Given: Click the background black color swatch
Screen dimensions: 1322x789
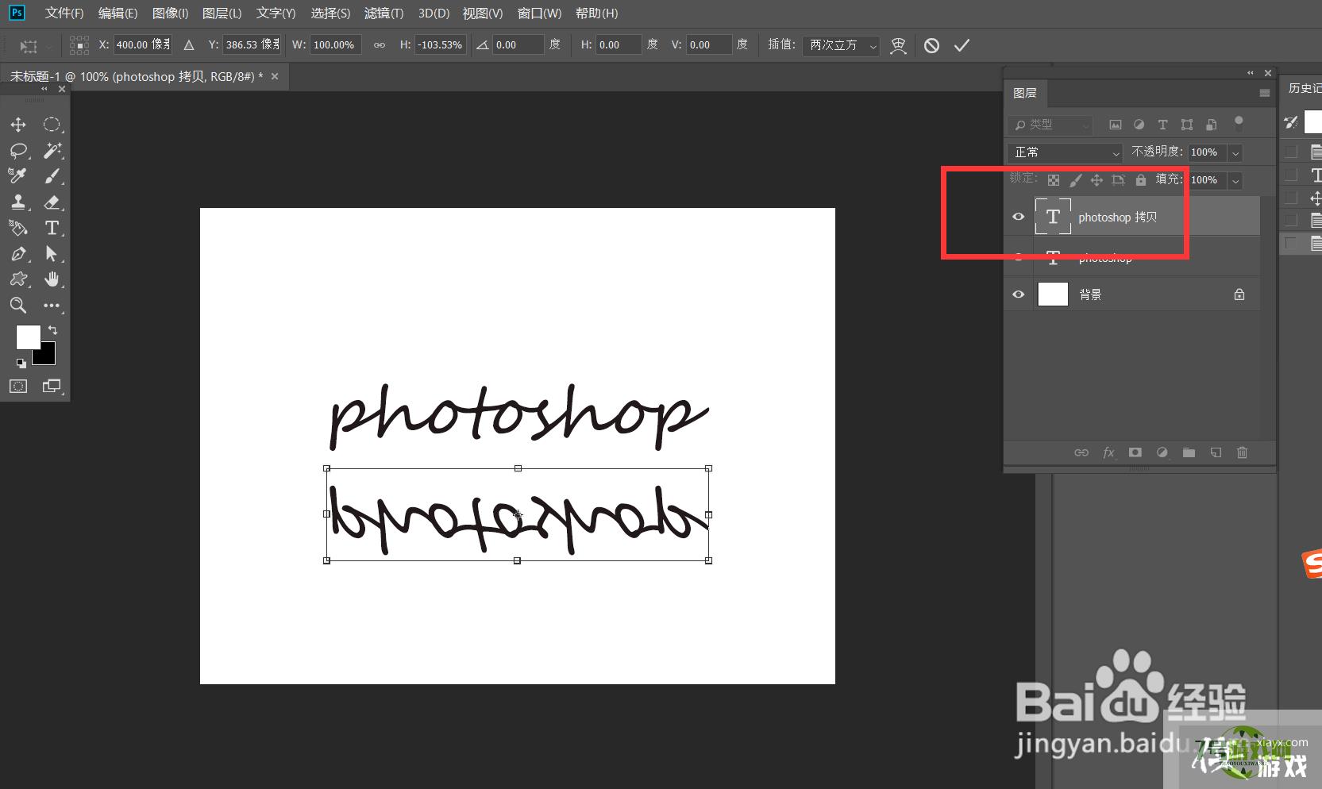Looking at the screenshot, I should pyautogui.click(x=48, y=356).
